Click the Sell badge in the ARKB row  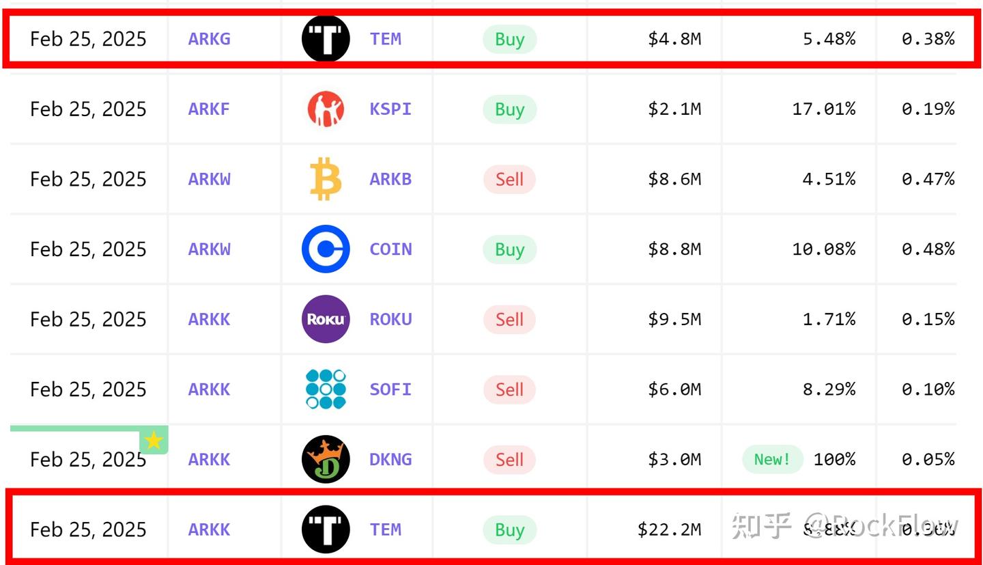[x=509, y=179]
